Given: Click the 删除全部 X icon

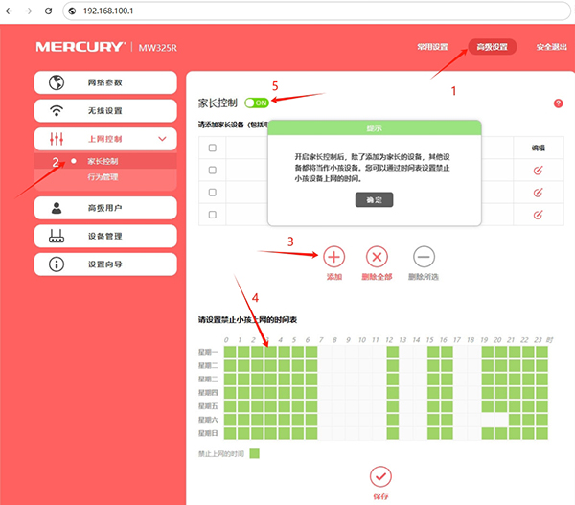Looking at the screenshot, I should (x=378, y=256).
